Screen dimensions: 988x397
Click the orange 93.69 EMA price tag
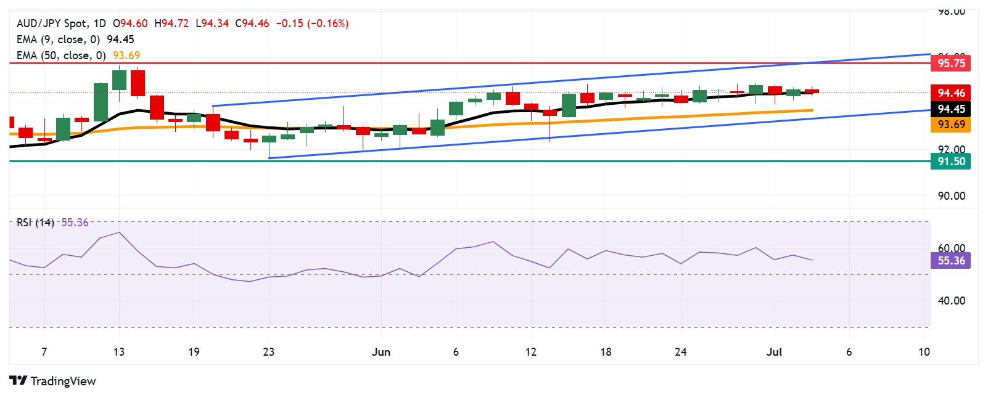950,125
